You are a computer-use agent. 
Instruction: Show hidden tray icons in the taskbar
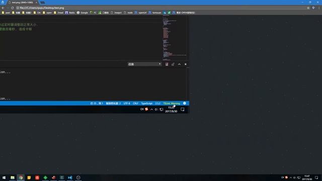coord(291,177)
